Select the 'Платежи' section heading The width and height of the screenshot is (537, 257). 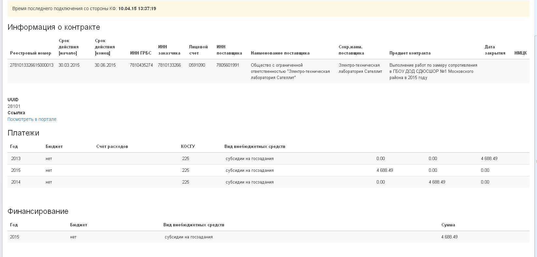pyautogui.click(x=23, y=133)
